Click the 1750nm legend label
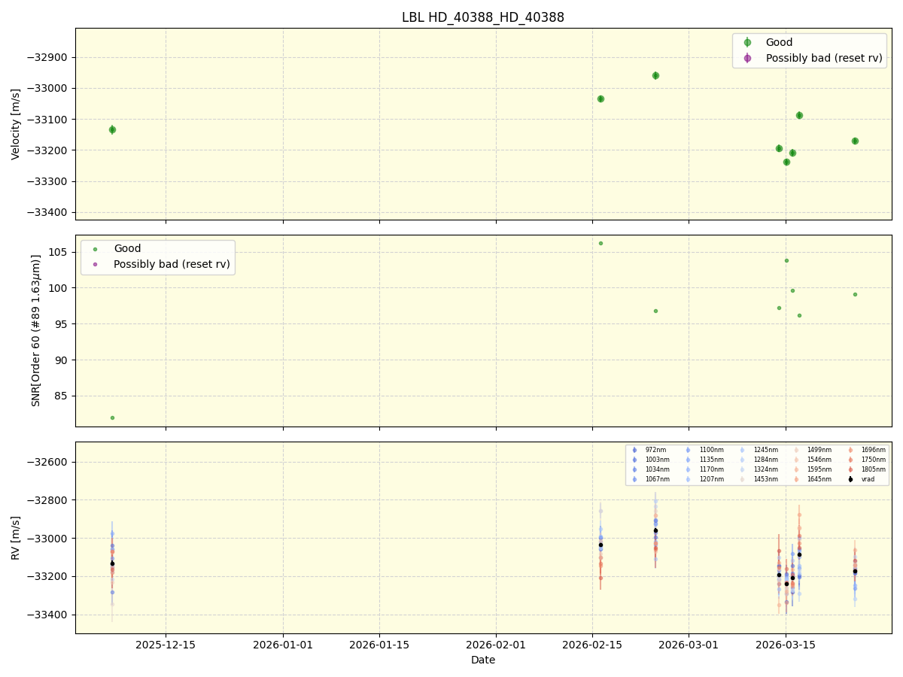The image size is (903, 677). 874,460
